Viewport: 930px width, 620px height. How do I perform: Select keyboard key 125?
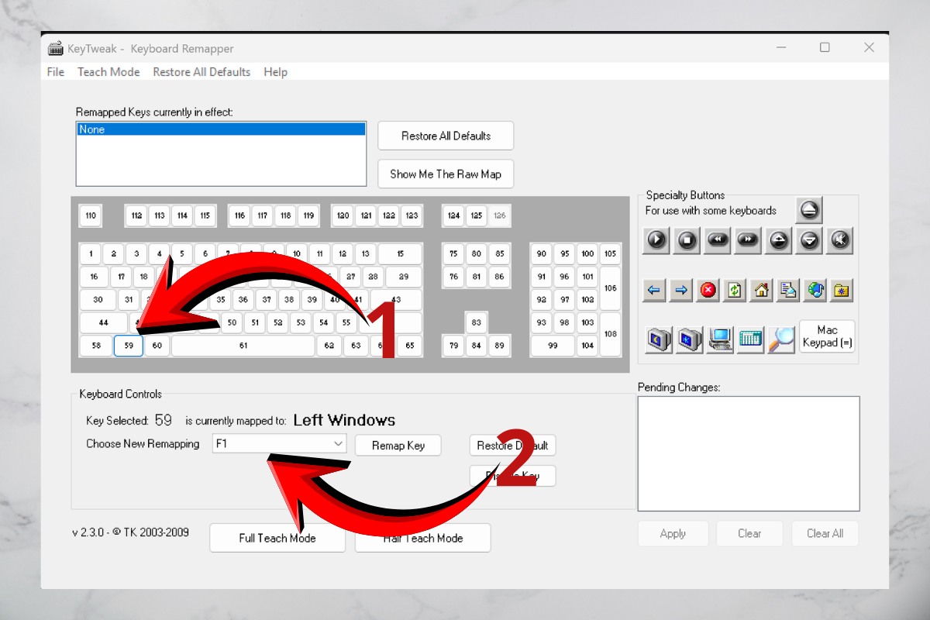[477, 215]
